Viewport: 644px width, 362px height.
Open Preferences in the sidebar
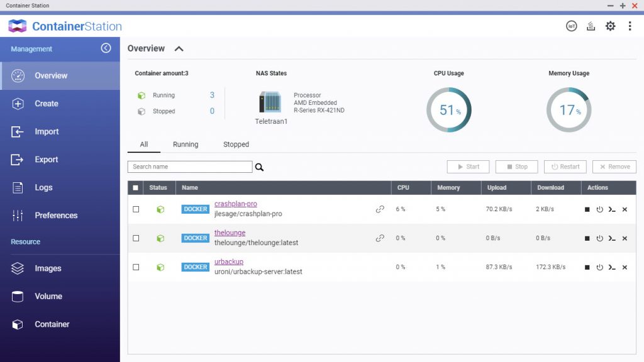60,215
